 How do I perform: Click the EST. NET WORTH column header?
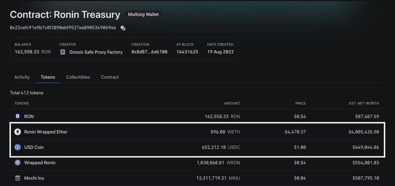(364, 103)
